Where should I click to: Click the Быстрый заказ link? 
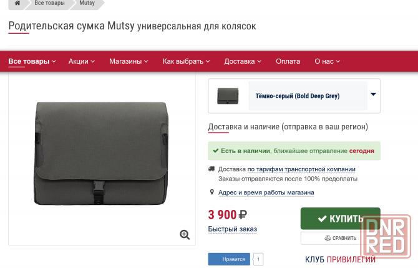[232, 229]
